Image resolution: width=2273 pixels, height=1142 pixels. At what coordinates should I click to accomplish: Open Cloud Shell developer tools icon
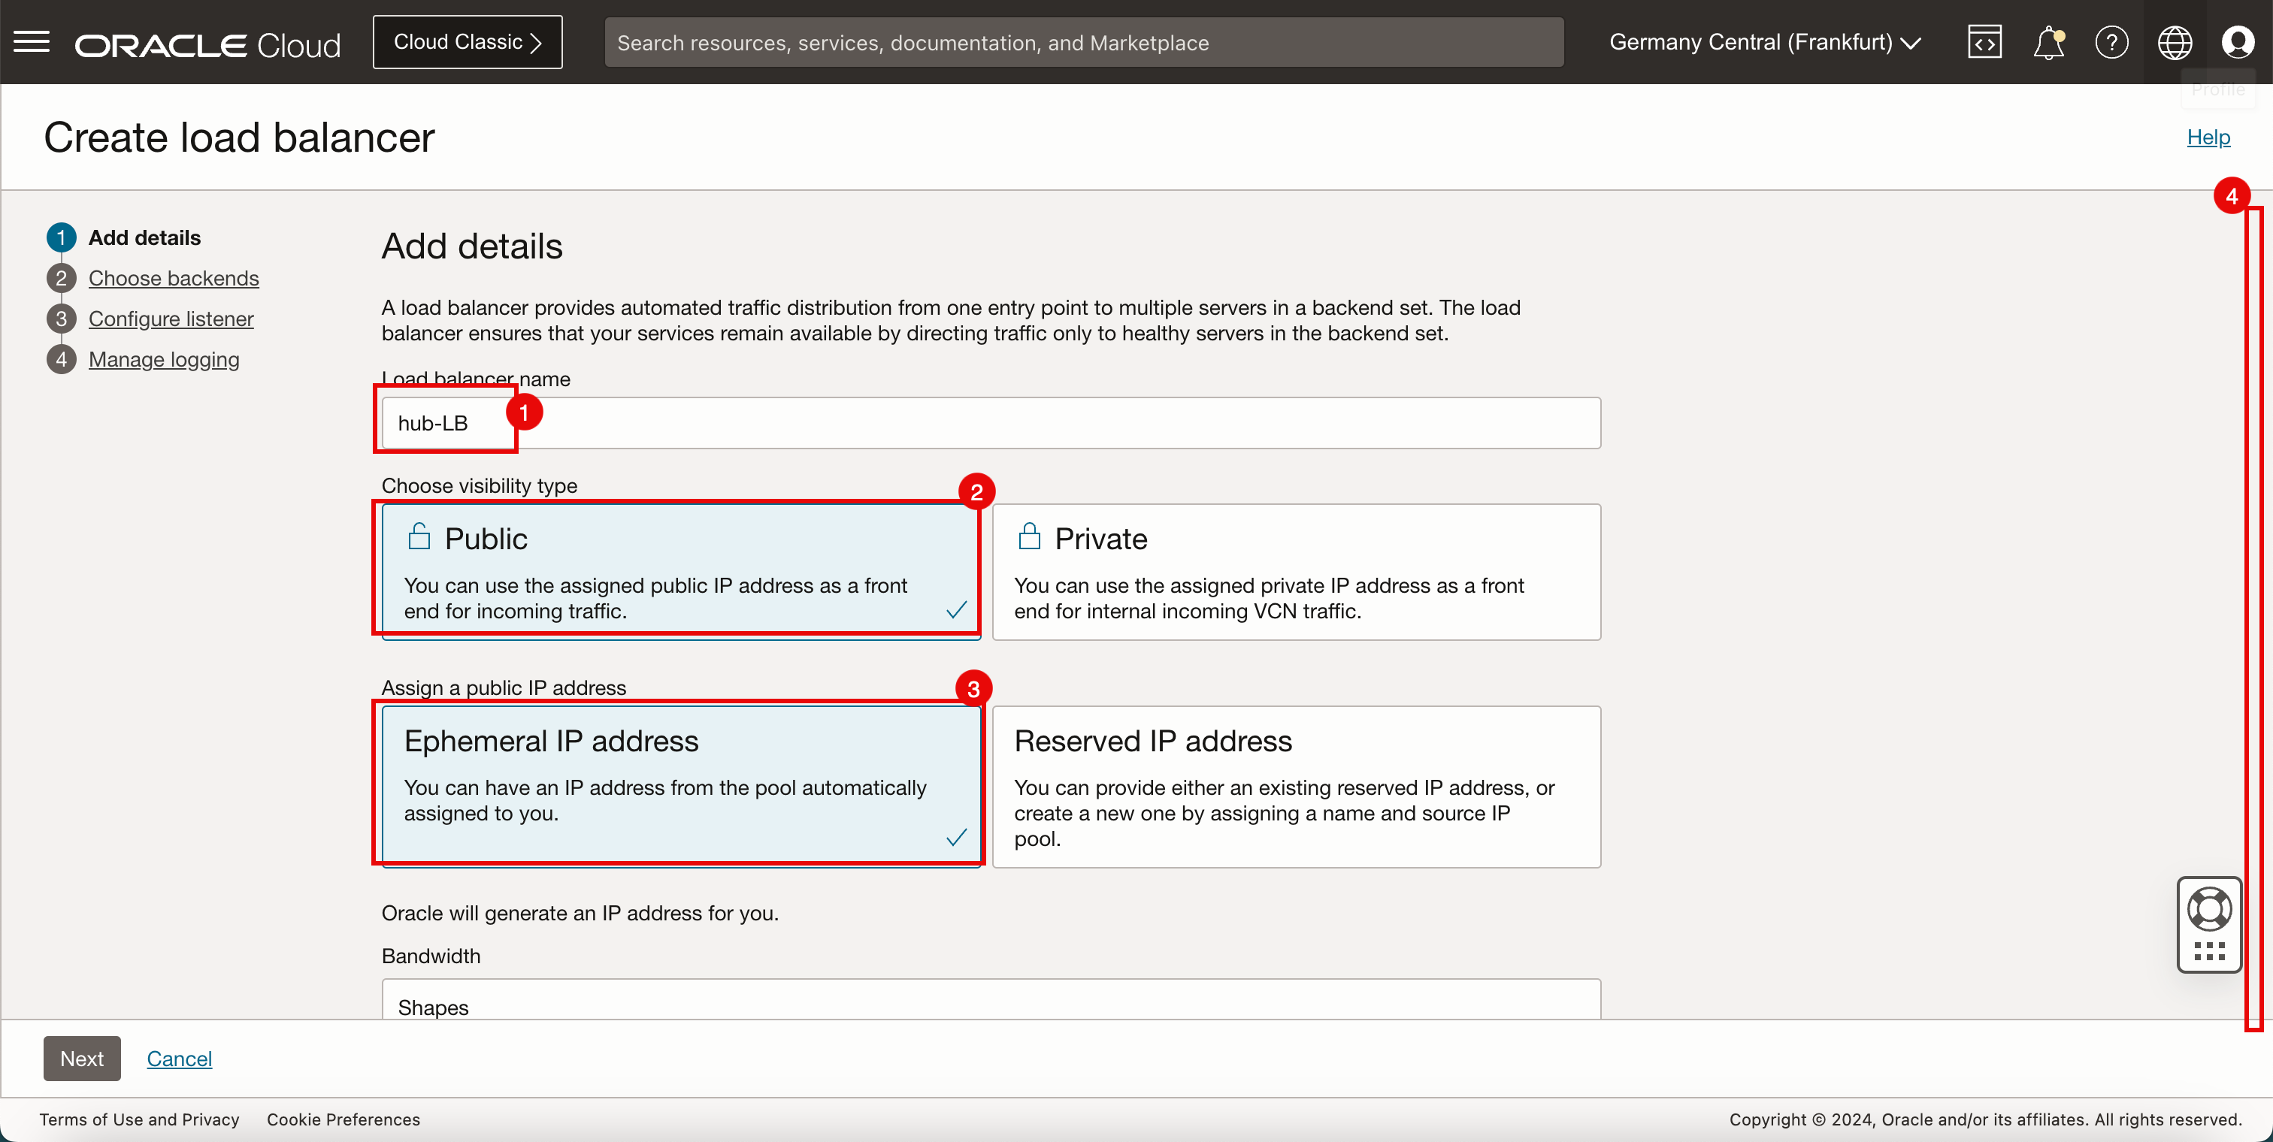(1984, 41)
